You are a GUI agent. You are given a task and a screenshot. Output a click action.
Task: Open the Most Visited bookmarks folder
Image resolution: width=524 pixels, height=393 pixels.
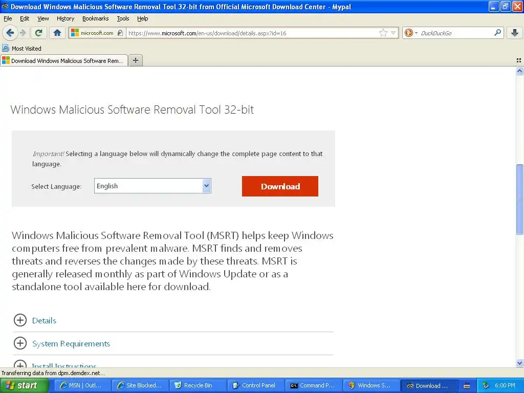tap(21, 49)
